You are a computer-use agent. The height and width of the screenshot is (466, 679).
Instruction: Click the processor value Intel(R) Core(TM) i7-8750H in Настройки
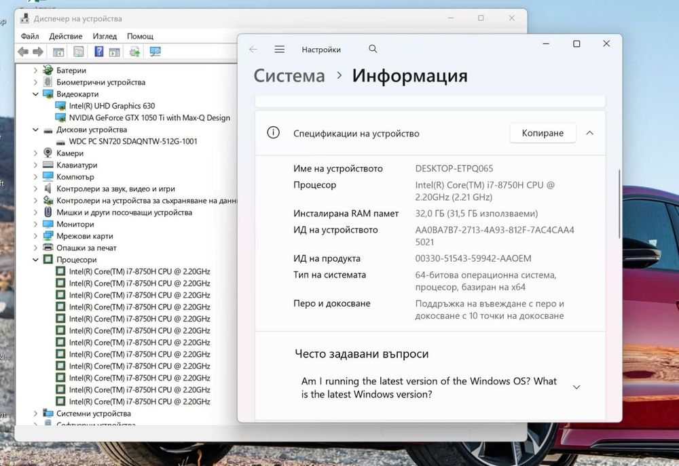[485, 191]
